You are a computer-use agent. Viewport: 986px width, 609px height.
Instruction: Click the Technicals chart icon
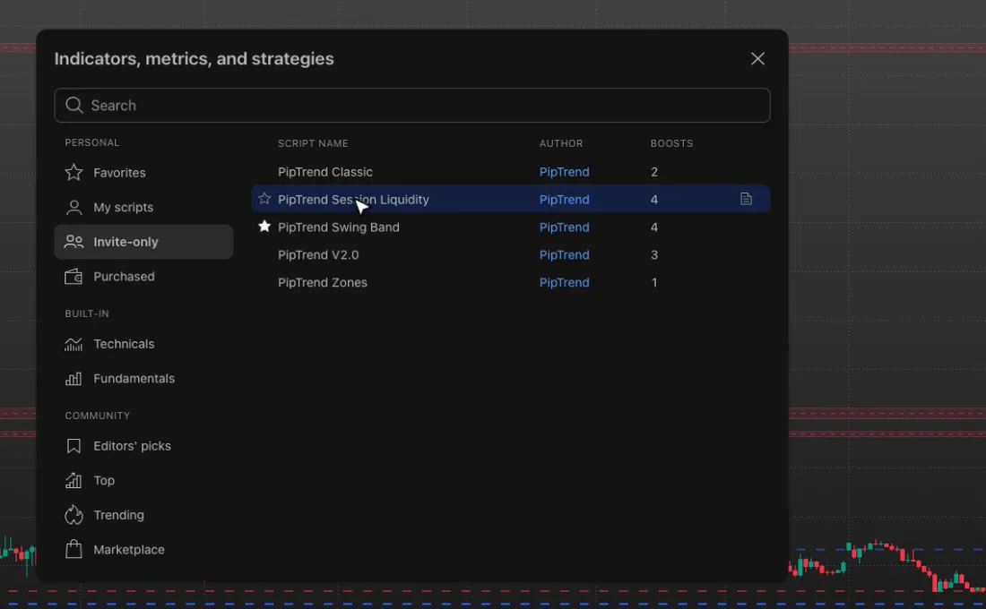[x=74, y=344]
